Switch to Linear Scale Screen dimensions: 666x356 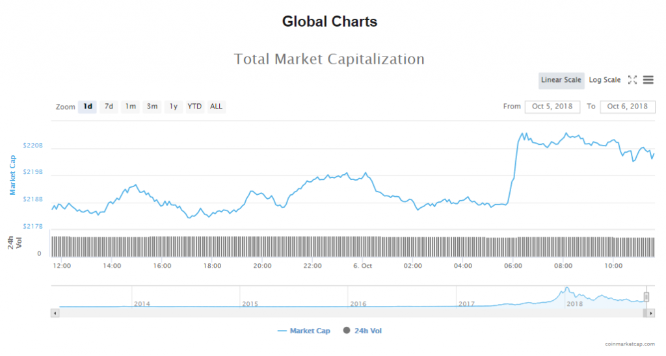(x=561, y=80)
